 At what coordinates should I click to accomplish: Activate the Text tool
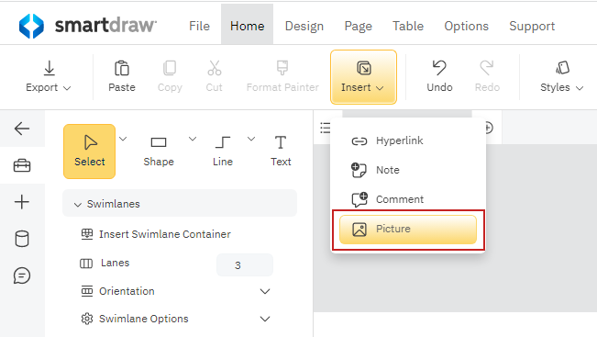281,152
